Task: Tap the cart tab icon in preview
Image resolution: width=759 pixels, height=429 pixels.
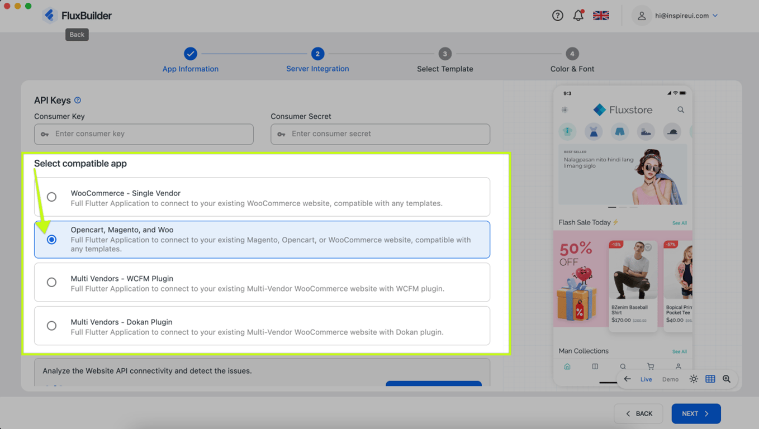Action: (x=651, y=366)
